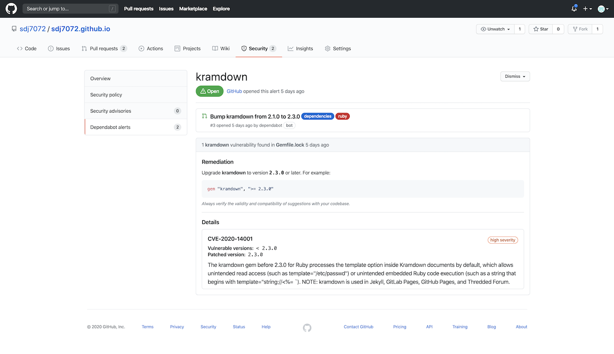Viewport: 614px width, 354px height.
Task: Open Pull requests in the top header
Action: [x=139, y=9]
